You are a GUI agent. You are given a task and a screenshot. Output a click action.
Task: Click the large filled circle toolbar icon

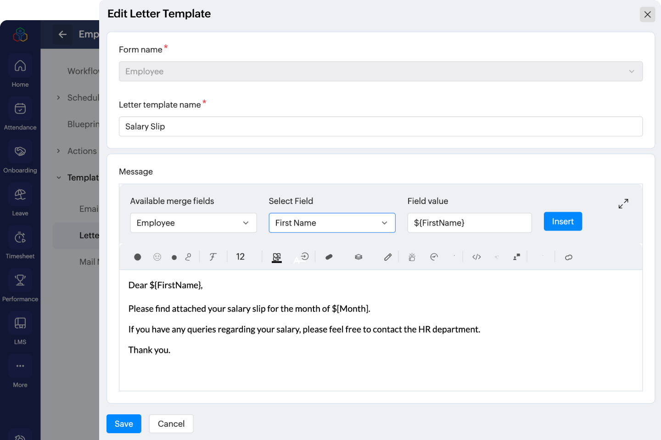[x=138, y=257]
